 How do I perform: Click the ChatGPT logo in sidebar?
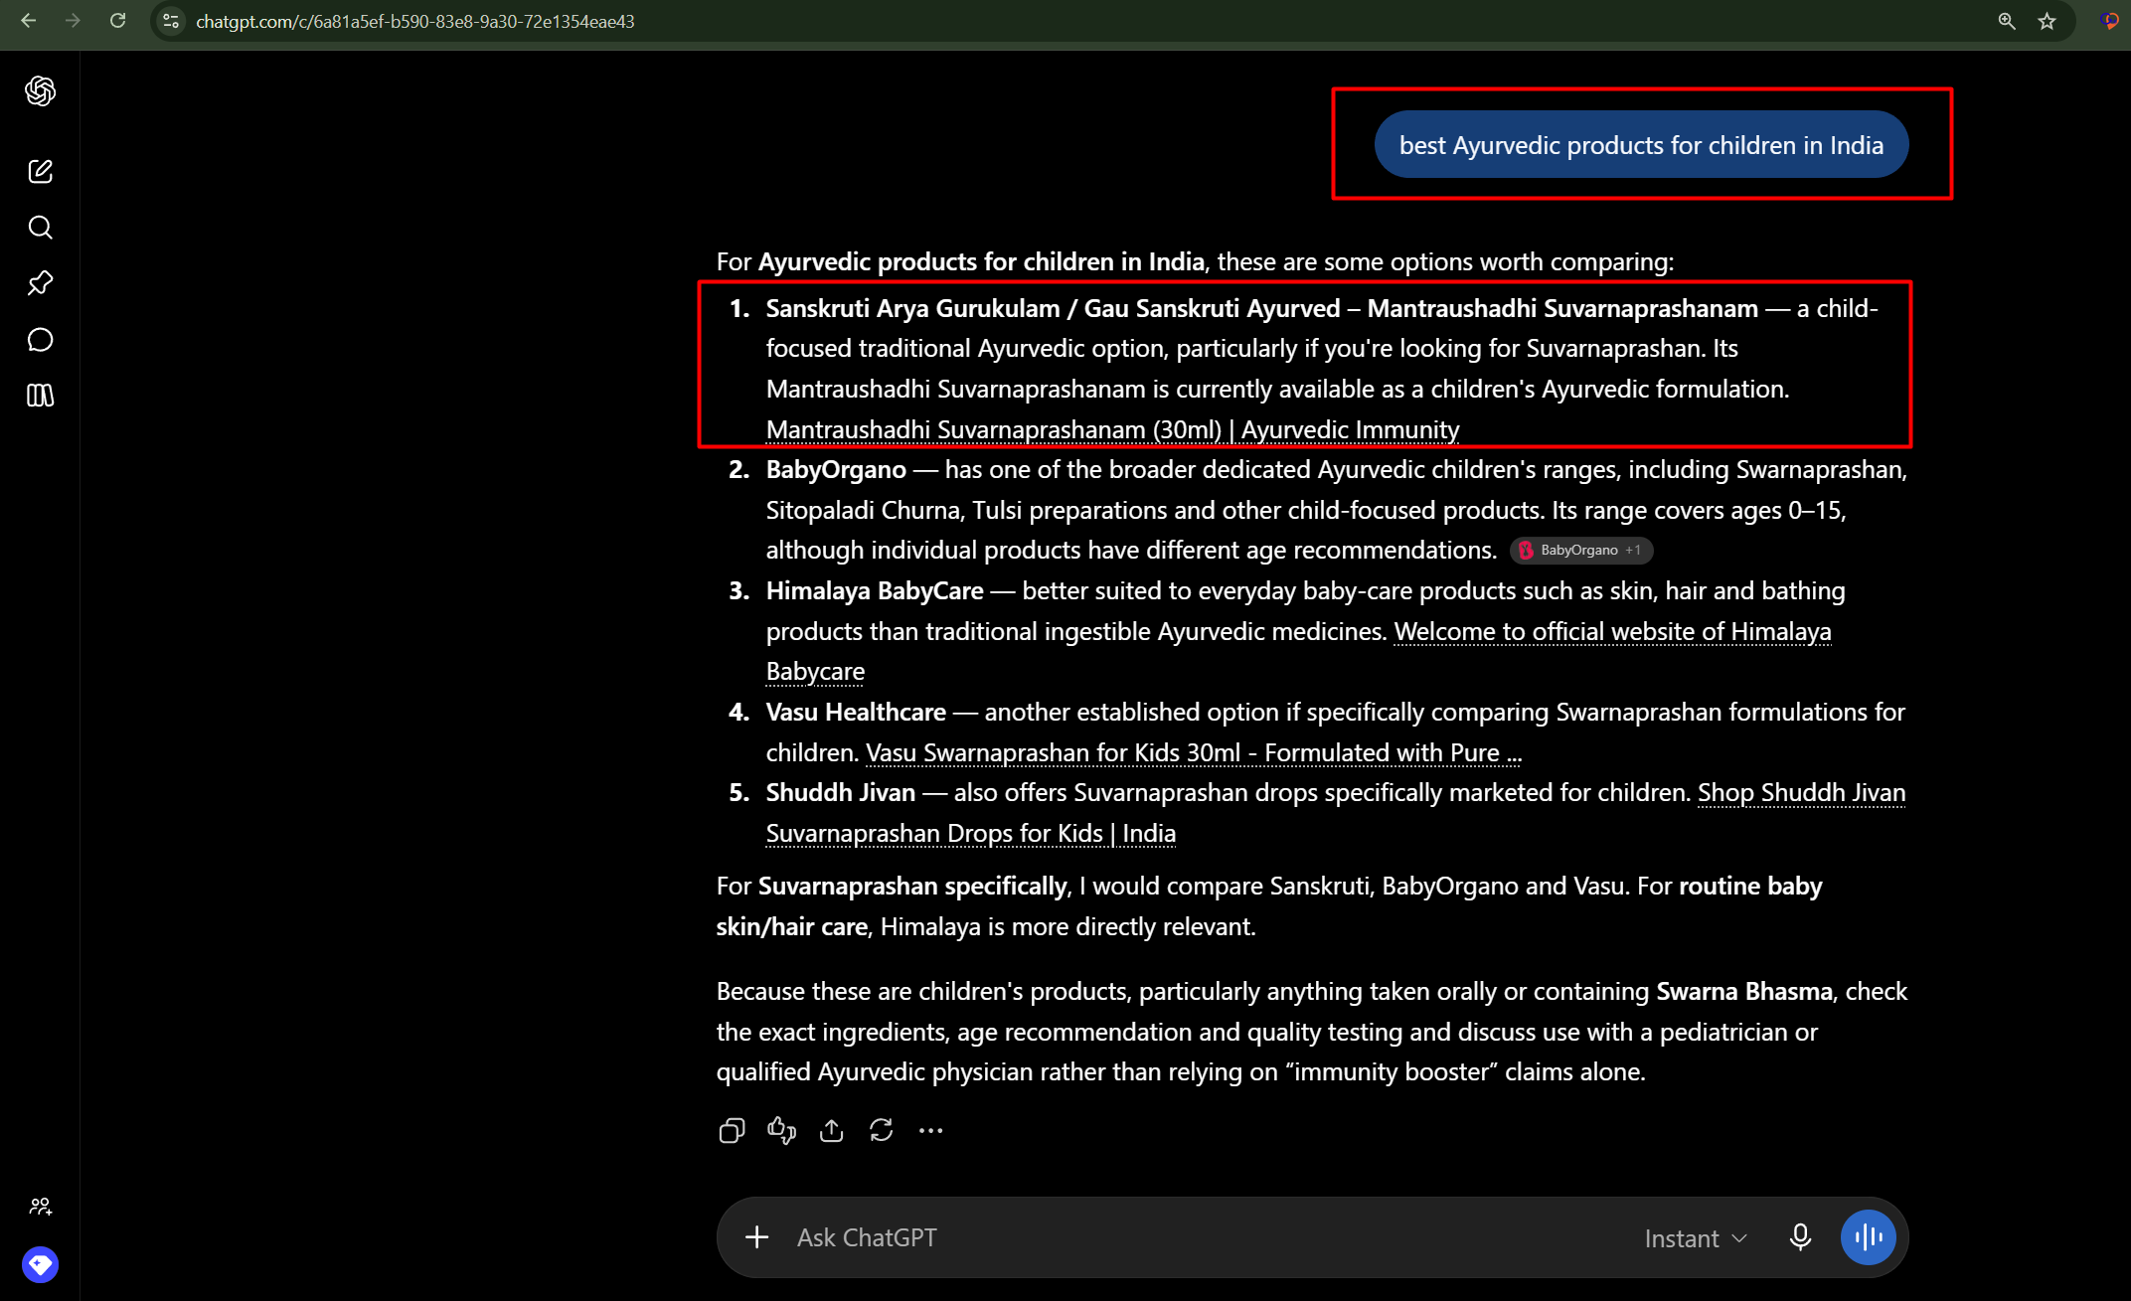point(40,91)
